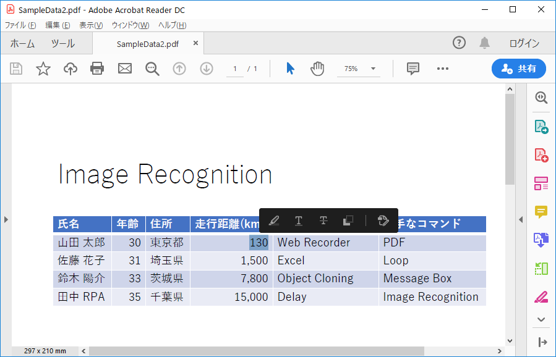
Task: Click scroll down arrow of vertical scrollbar
Action: pyautogui.click(x=510, y=341)
